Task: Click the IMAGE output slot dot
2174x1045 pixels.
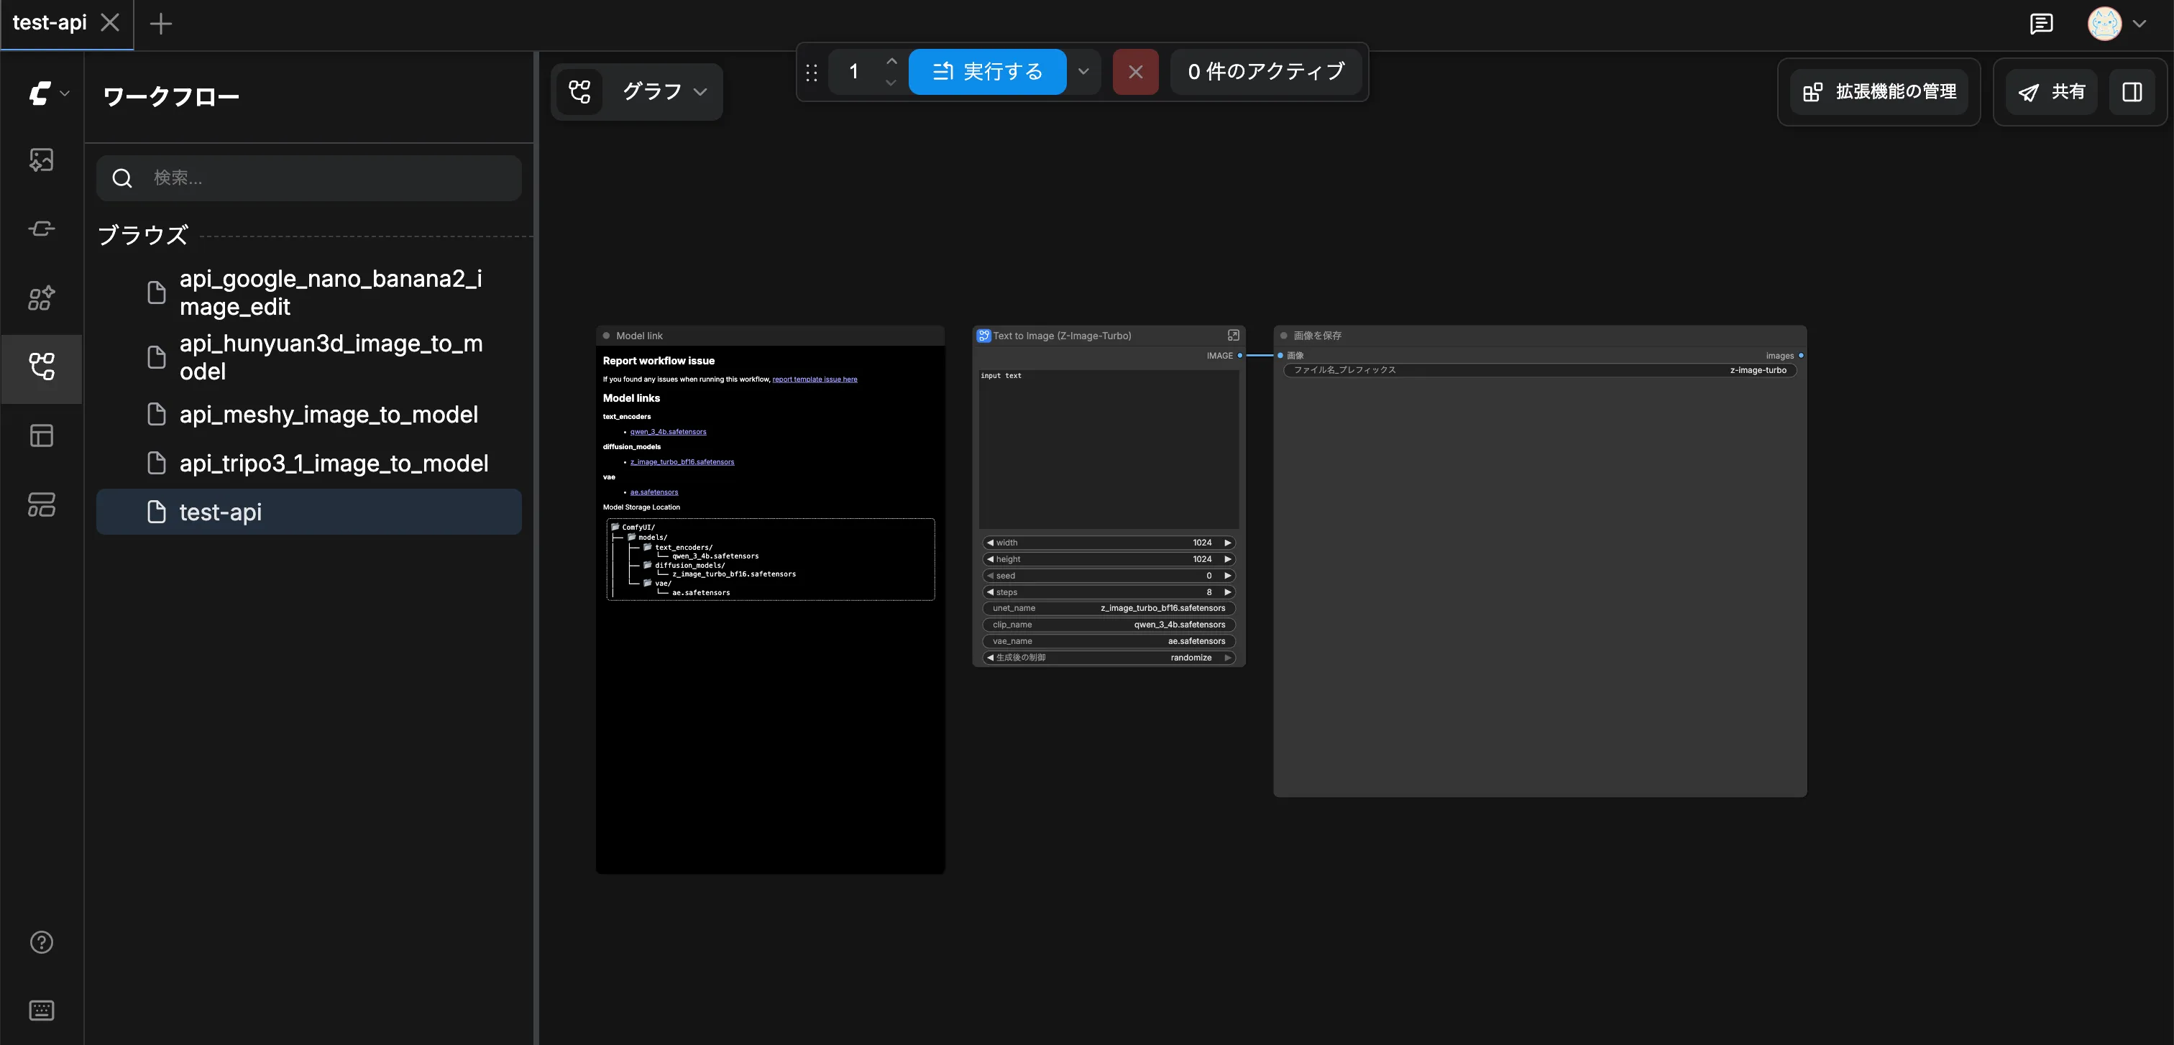Action: coord(1239,356)
